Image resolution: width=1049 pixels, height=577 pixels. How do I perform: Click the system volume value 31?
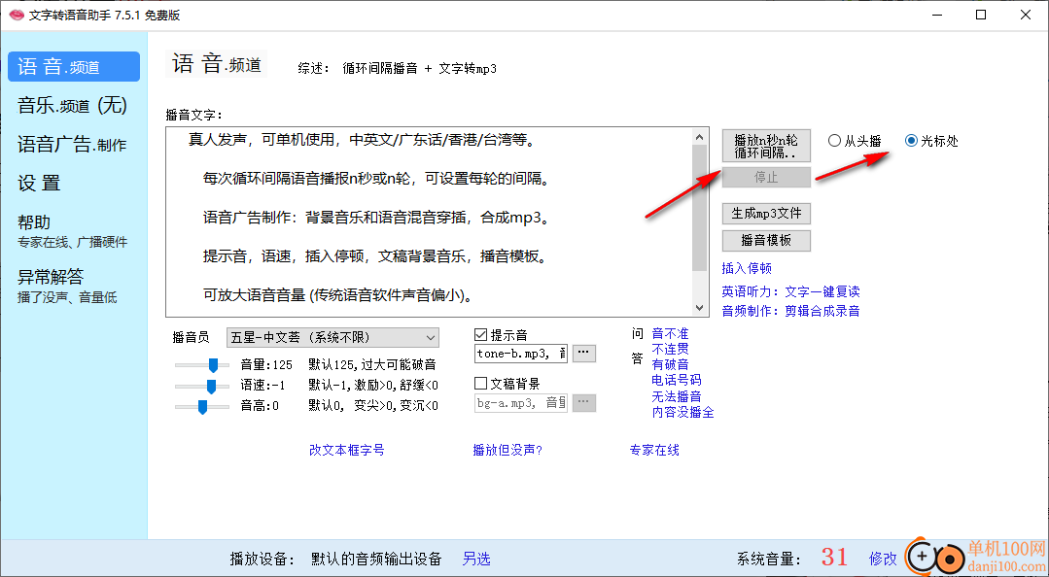pos(834,557)
